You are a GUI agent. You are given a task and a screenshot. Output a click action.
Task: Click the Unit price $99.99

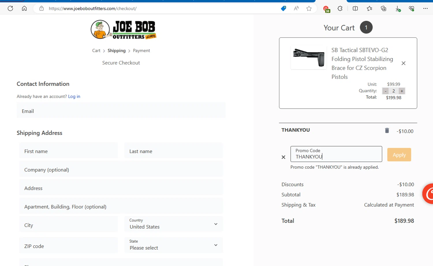[x=393, y=84]
